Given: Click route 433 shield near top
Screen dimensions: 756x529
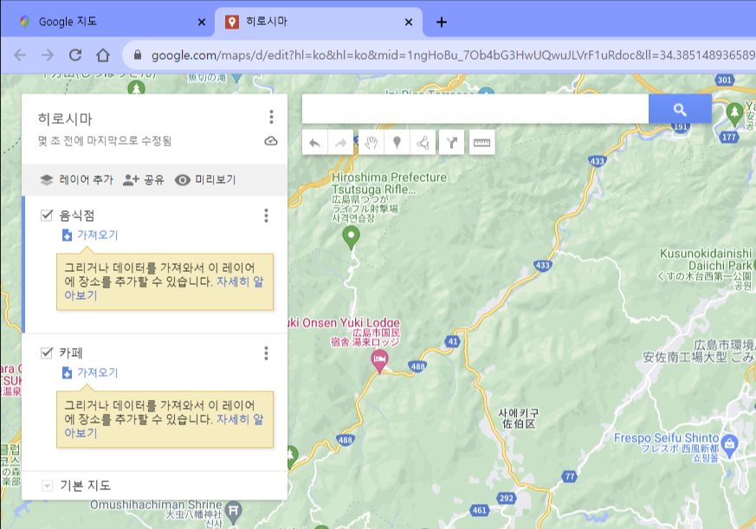Looking at the screenshot, I should (597, 161).
